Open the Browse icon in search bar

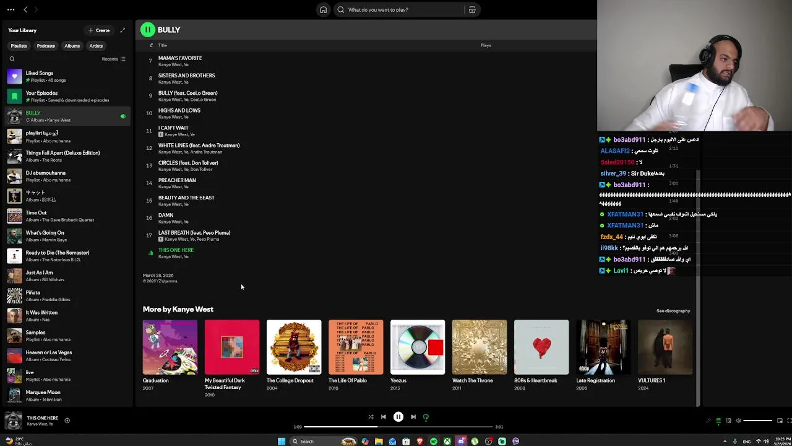pyautogui.click(x=472, y=10)
